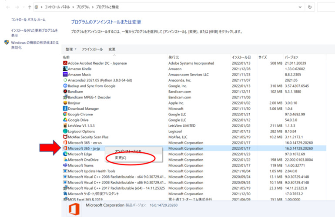Viewport: 335px width, 217px height.
Task: Select the Bandicam MPEG-1 Decoder icon
Action: (65, 97)
